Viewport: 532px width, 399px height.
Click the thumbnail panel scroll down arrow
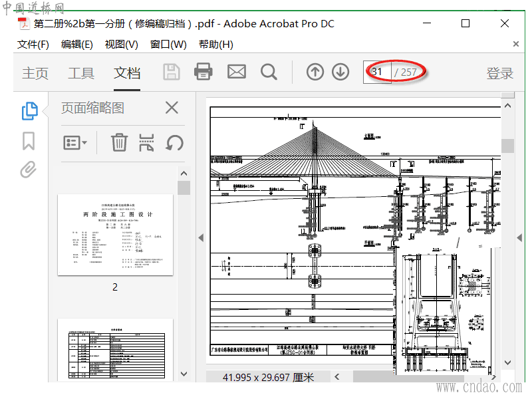[184, 374]
